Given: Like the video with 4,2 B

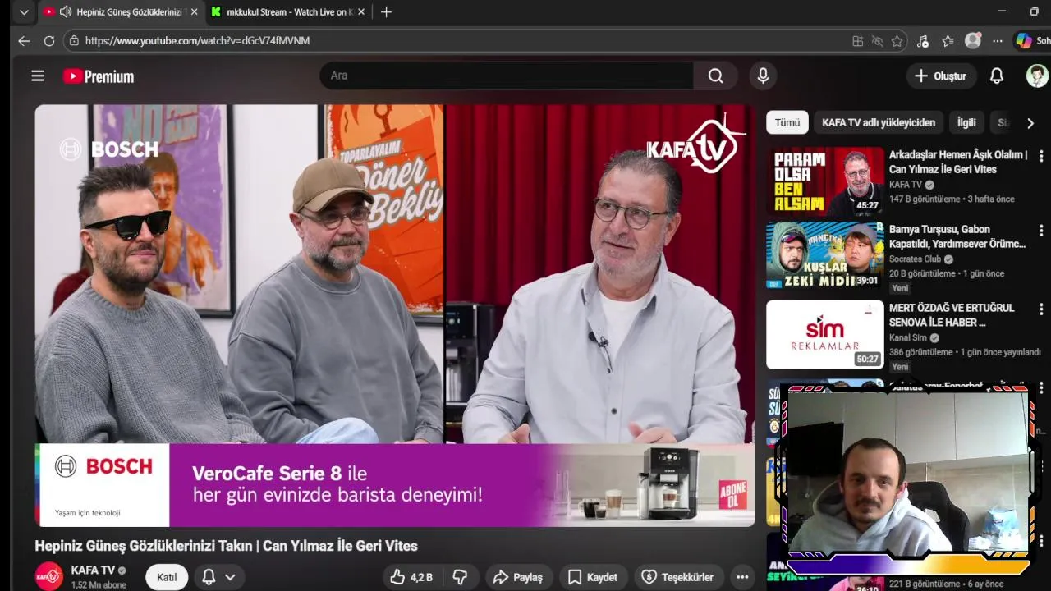Looking at the screenshot, I should coord(412,577).
